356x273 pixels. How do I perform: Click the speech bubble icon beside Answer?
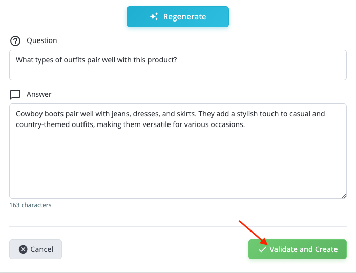click(15, 94)
